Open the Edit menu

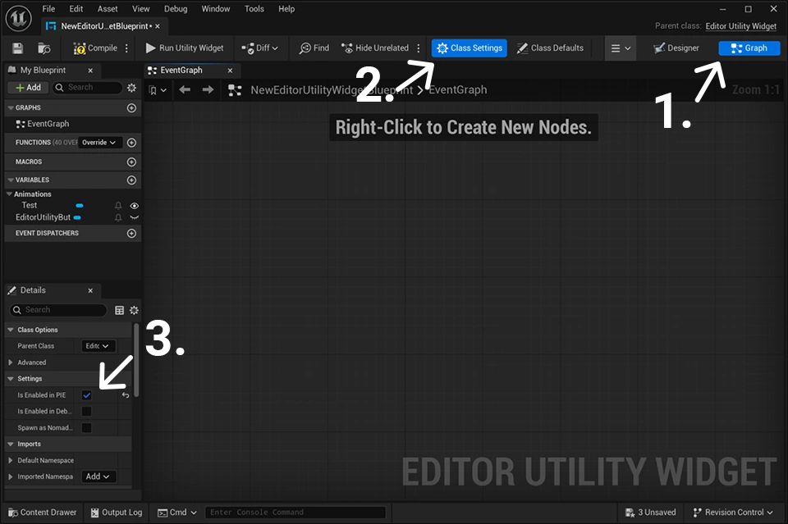pos(76,9)
